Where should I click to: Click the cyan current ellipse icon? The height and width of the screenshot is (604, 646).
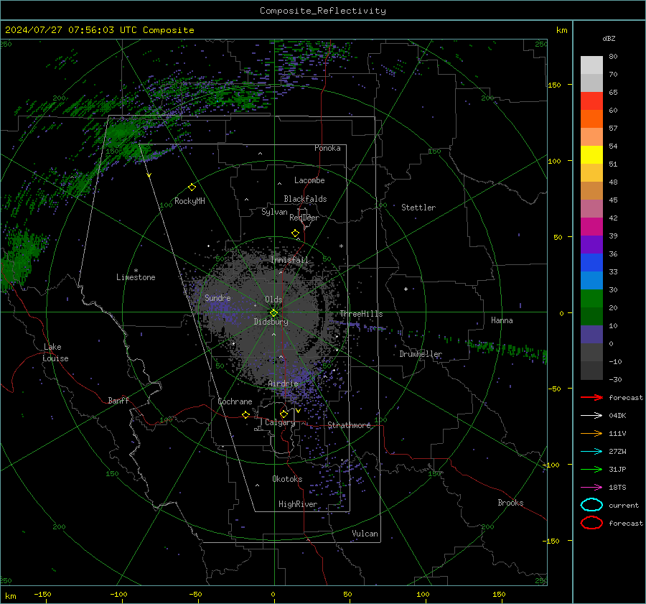tap(591, 505)
